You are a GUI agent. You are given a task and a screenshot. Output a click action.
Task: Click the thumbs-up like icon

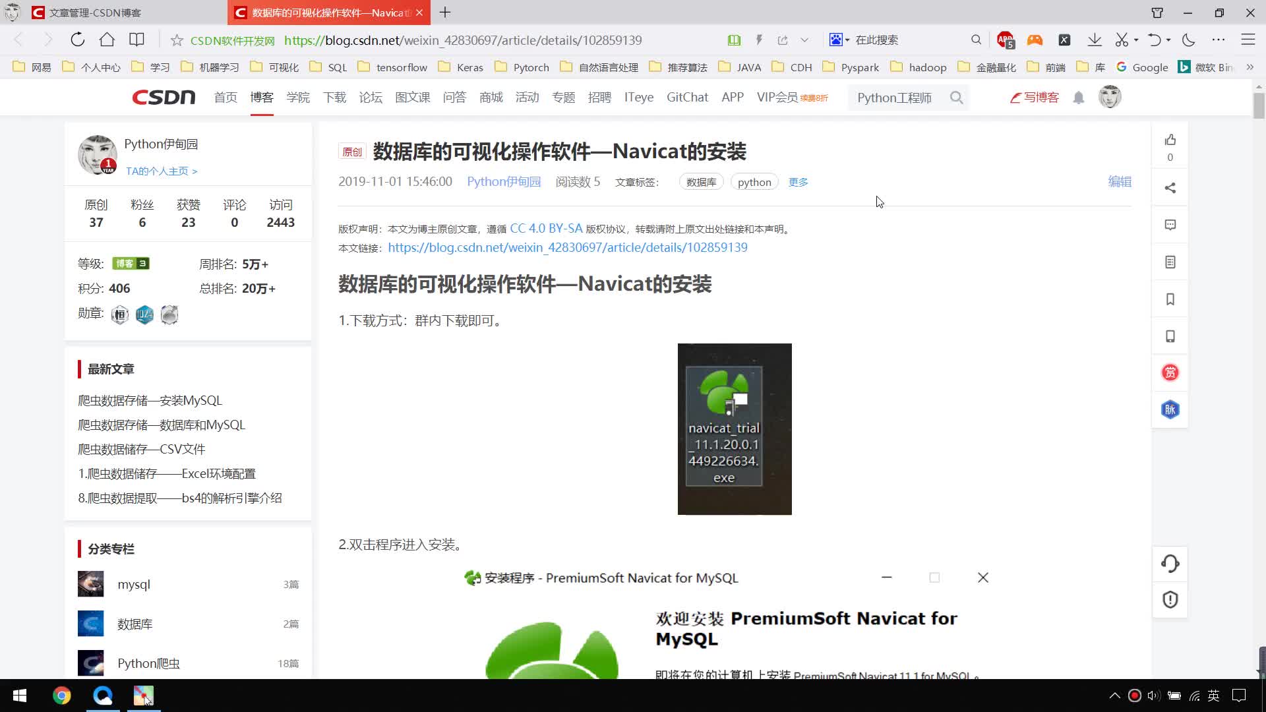(1170, 140)
